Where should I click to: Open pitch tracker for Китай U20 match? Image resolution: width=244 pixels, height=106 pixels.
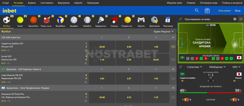(x=173, y=60)
